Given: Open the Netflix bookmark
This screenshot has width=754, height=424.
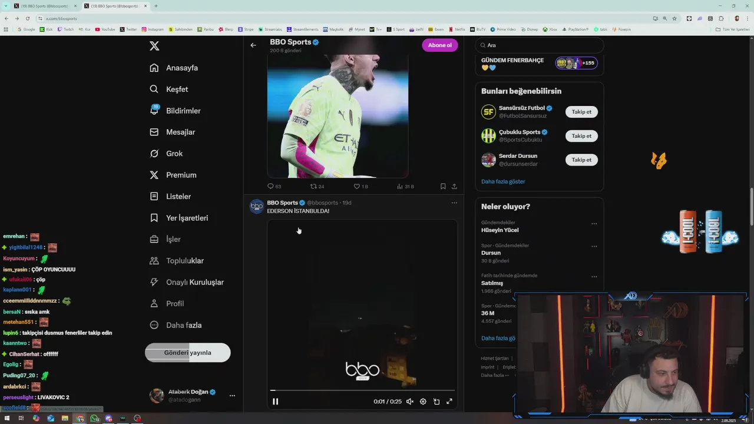Looking at the screenshot, I should [x=457, y=29].
